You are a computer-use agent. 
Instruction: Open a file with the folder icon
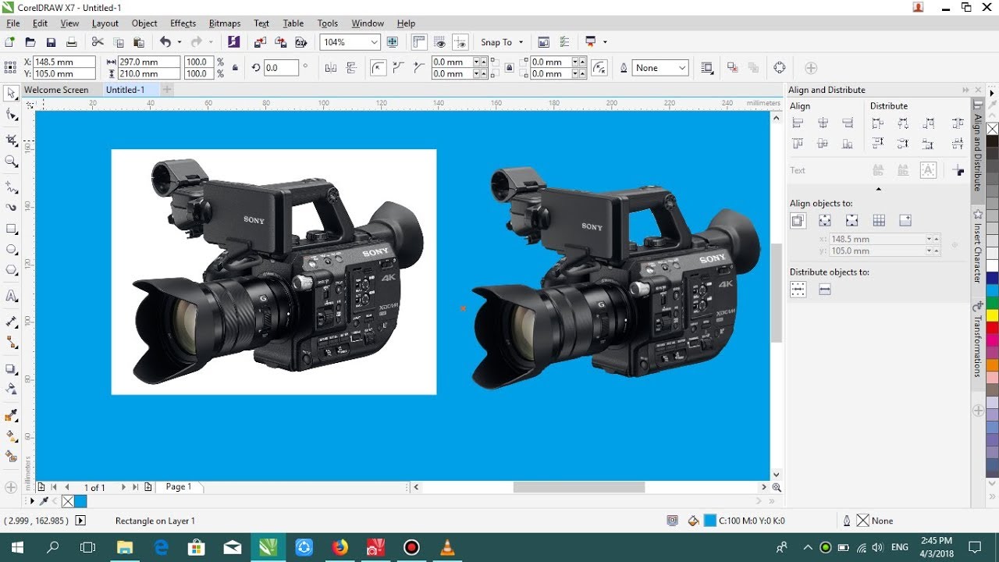30,42
